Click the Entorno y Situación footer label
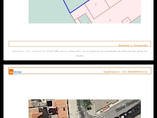Viewport: 157px width, 118px height. pyautogui.click(x=133, y=45)
